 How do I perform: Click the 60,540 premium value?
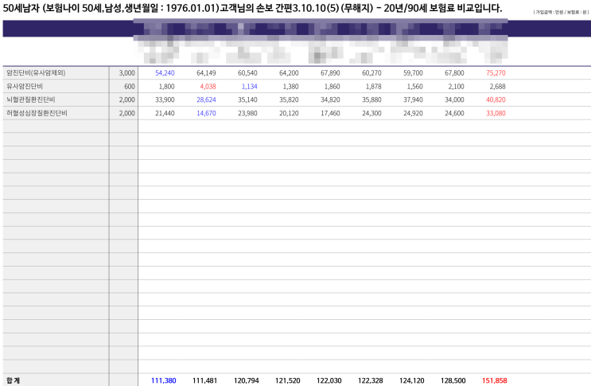coord(247,73)
